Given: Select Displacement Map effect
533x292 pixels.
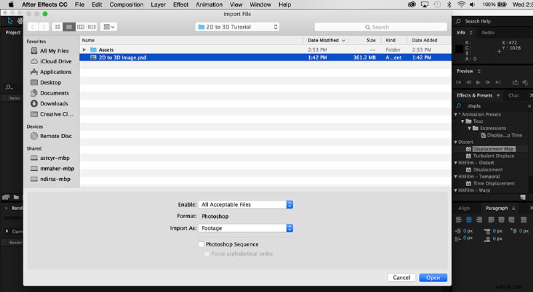Looking at the screenshot, I should click(493, 149).
